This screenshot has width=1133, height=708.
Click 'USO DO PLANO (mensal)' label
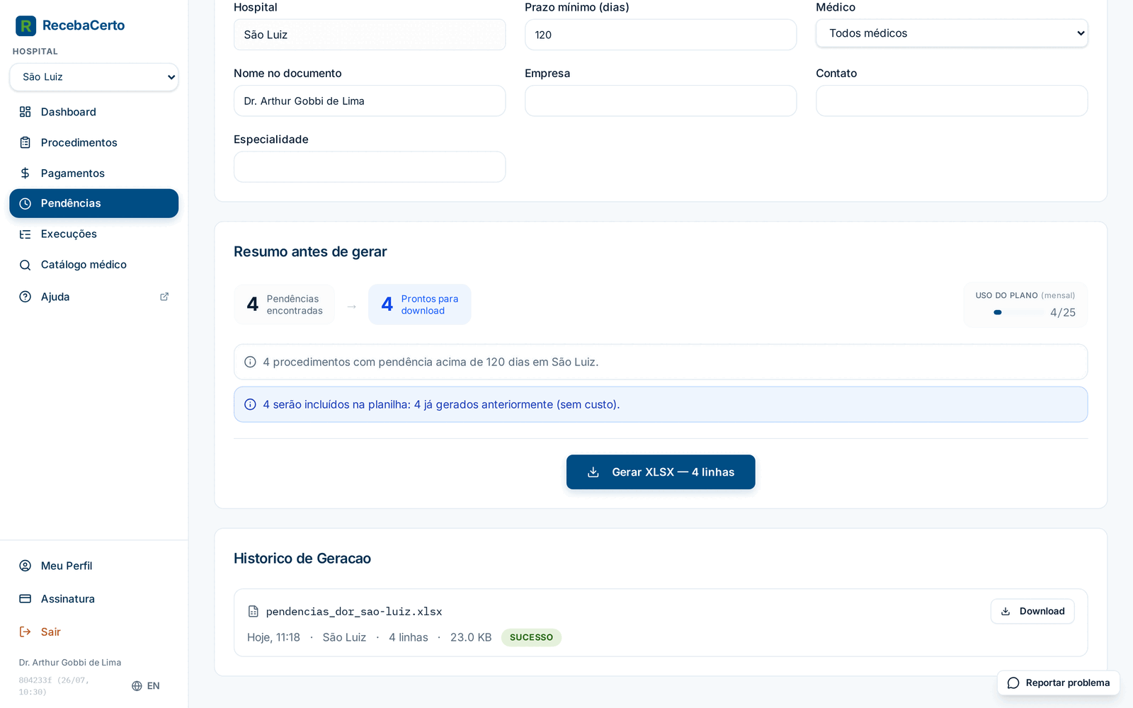tap(1025, 296)
